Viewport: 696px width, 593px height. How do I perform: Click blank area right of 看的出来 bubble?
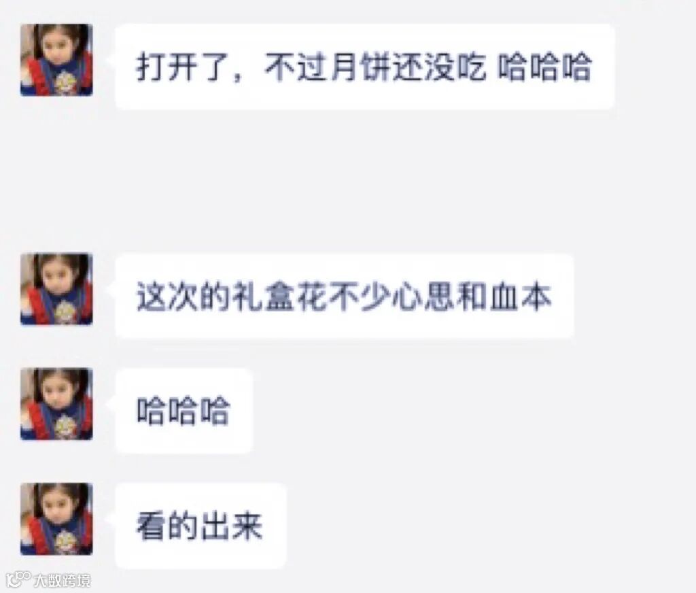[488, 526]
